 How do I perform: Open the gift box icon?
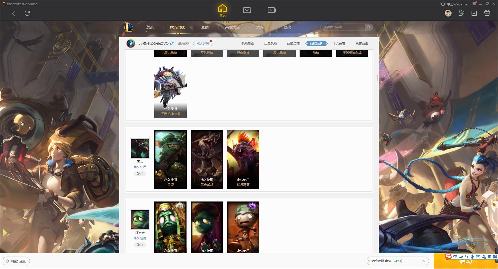tap(487, 13)
